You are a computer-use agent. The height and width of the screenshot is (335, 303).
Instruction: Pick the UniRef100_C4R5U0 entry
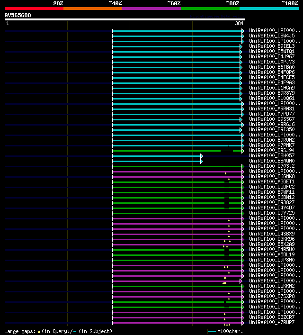[x=272, y=250]
